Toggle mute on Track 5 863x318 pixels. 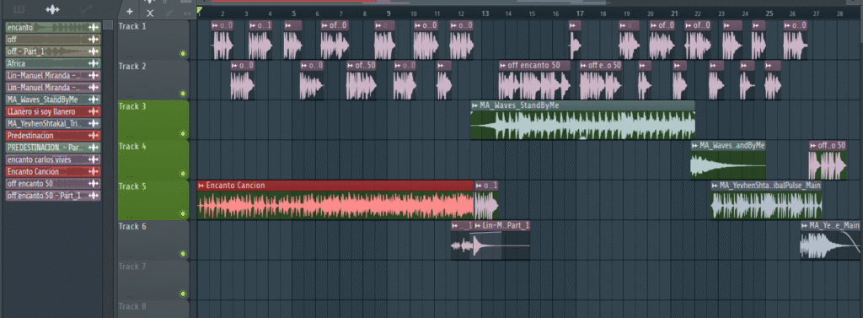click(183, 214)
